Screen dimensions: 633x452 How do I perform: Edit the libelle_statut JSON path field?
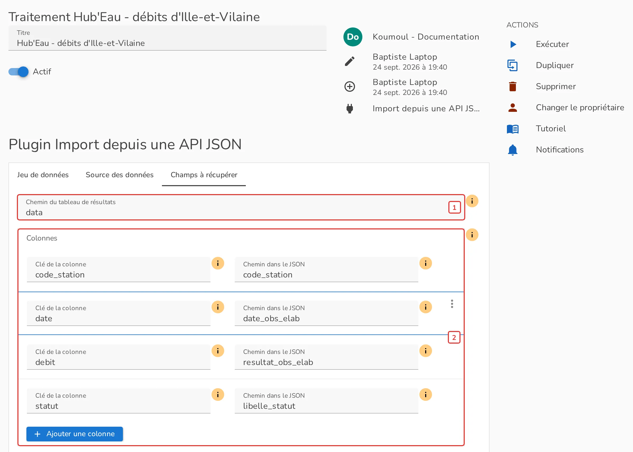click(x=326, y=401)
